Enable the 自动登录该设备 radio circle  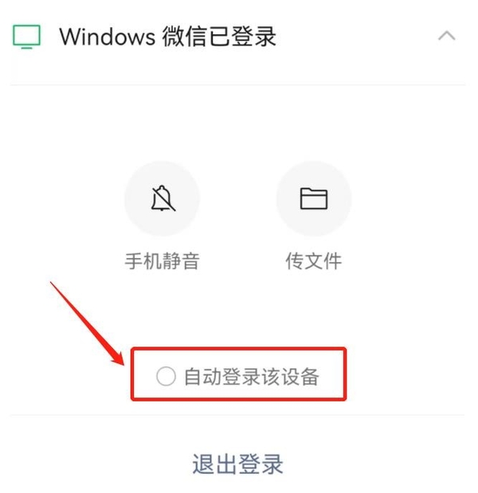166,376
